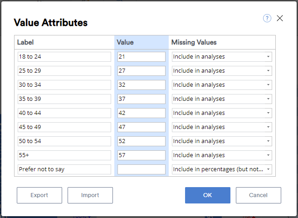This screenshot has height=218, width=298.
Task: Expand Missing Values dropdown for 18 to 24
Action: [x=222, y=57]
